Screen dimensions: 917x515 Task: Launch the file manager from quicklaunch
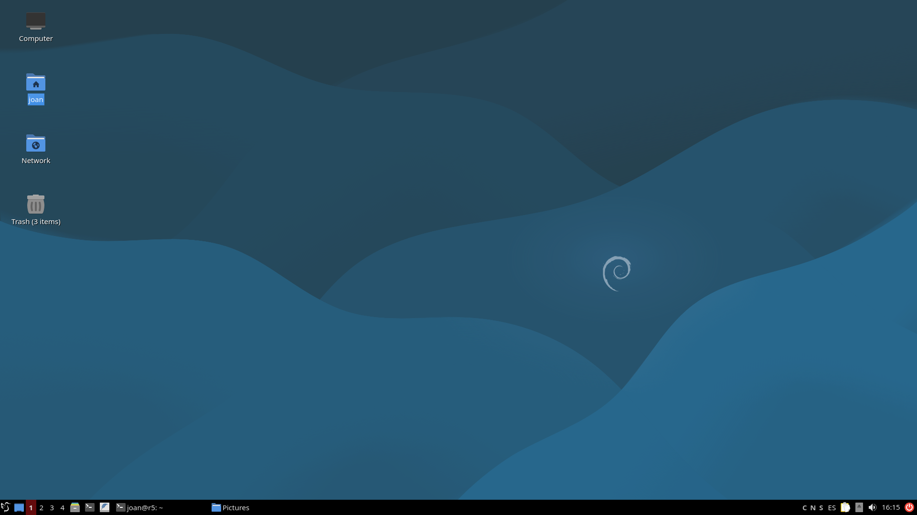tap(75, 507)
